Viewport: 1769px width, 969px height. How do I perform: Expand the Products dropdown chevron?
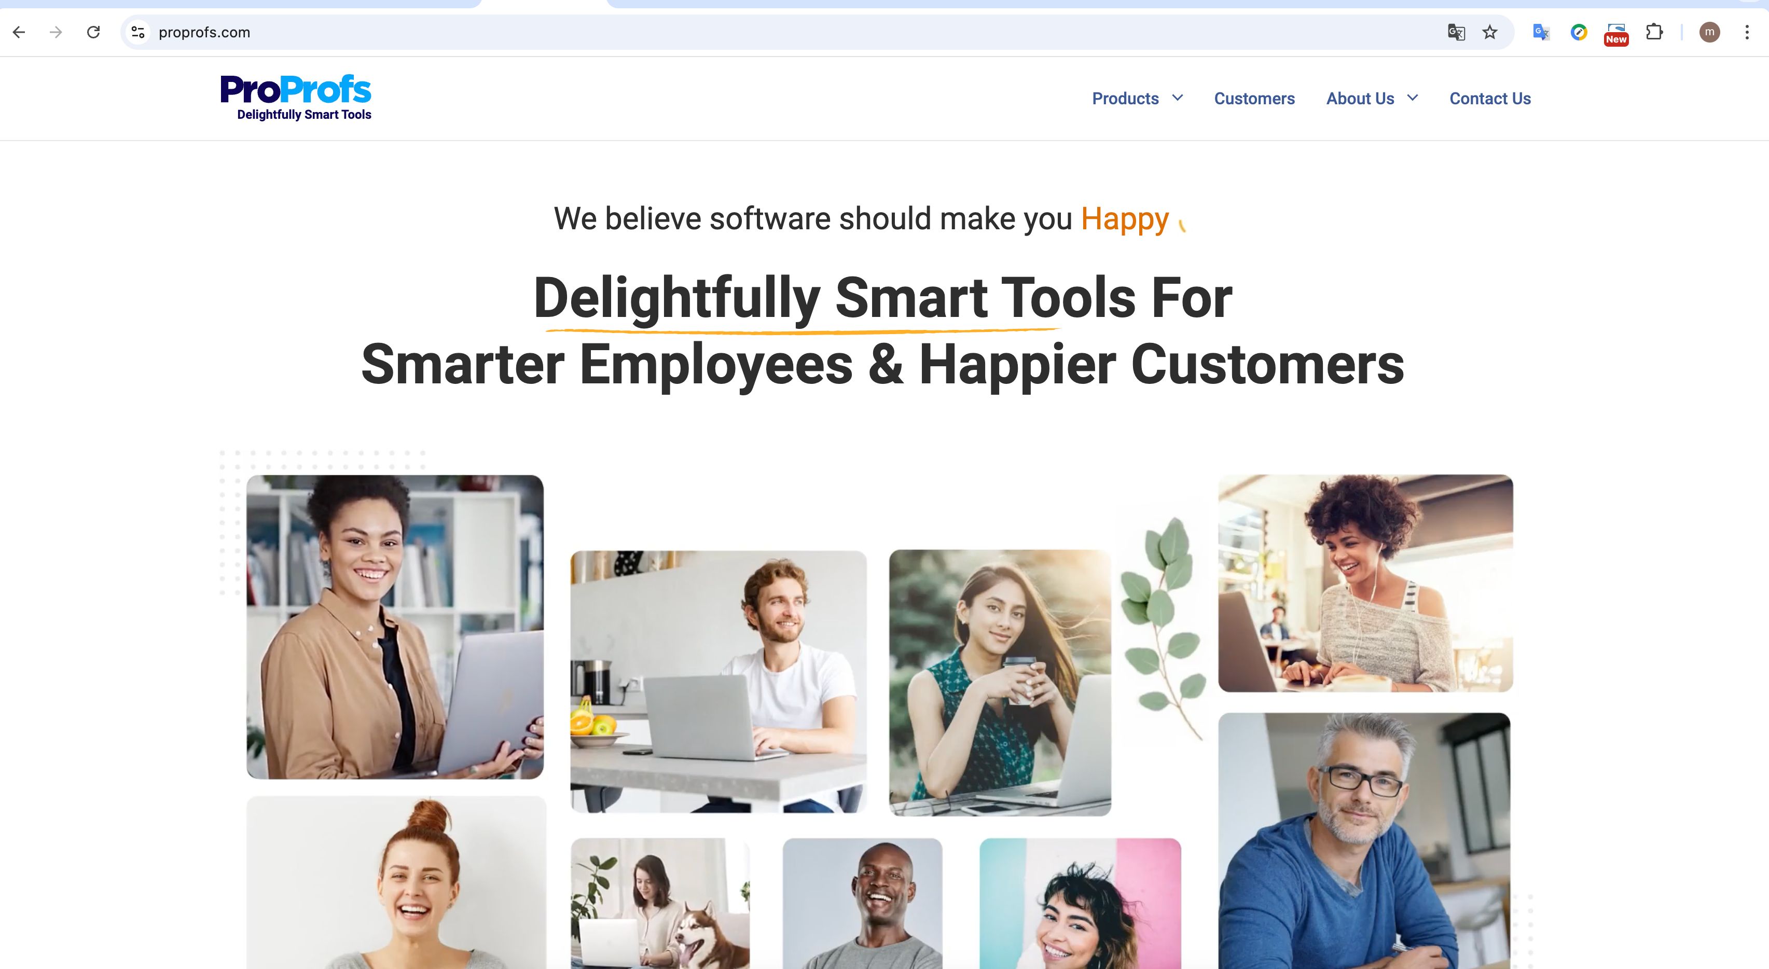tap(1178, 98)
